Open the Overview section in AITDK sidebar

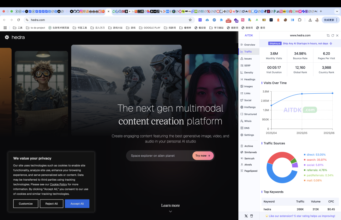248,45
